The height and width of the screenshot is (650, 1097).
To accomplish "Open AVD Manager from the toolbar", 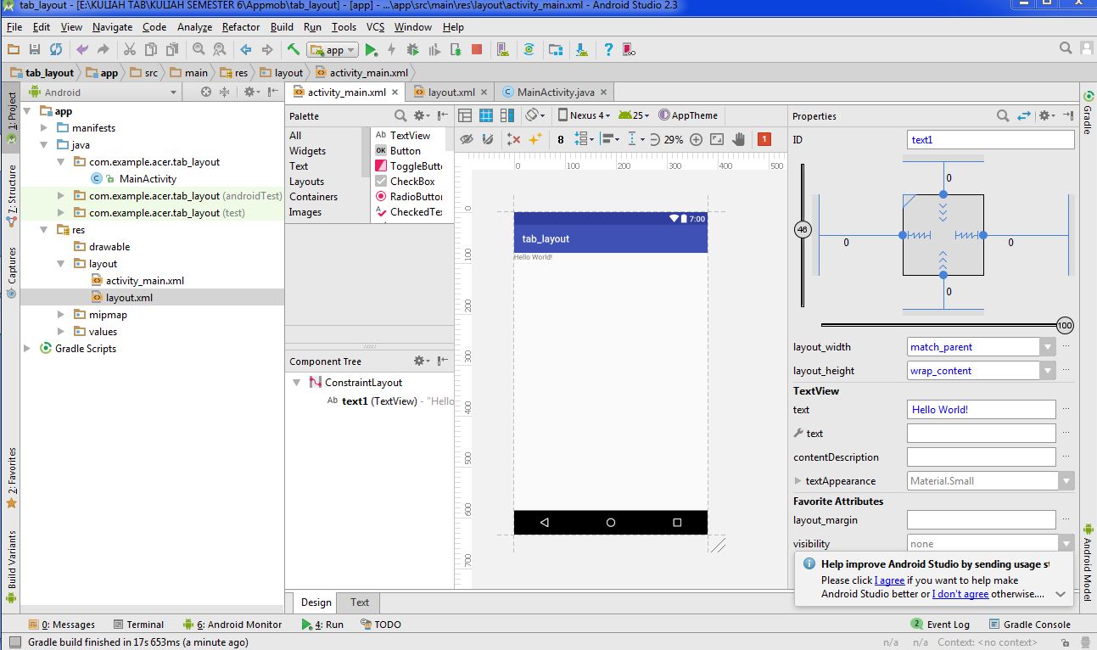I will tap(502, 50).
